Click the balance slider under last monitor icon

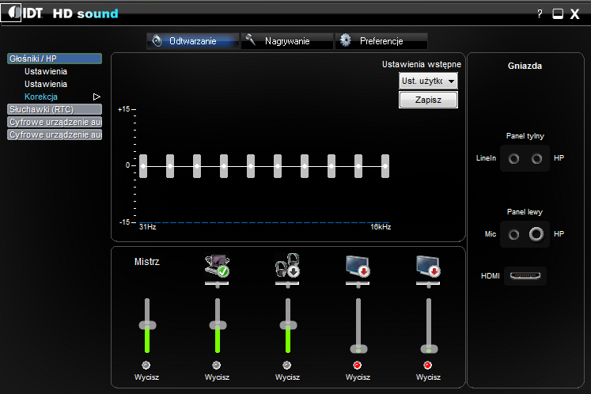[x=428, y=284]
